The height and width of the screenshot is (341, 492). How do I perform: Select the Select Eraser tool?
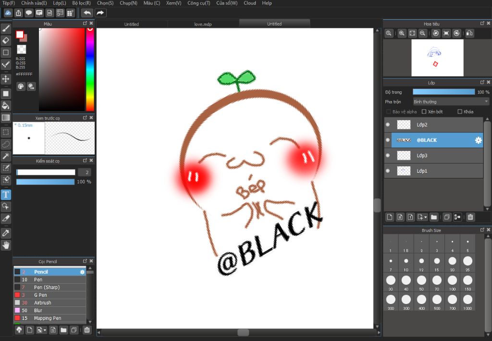pos(6,179)
